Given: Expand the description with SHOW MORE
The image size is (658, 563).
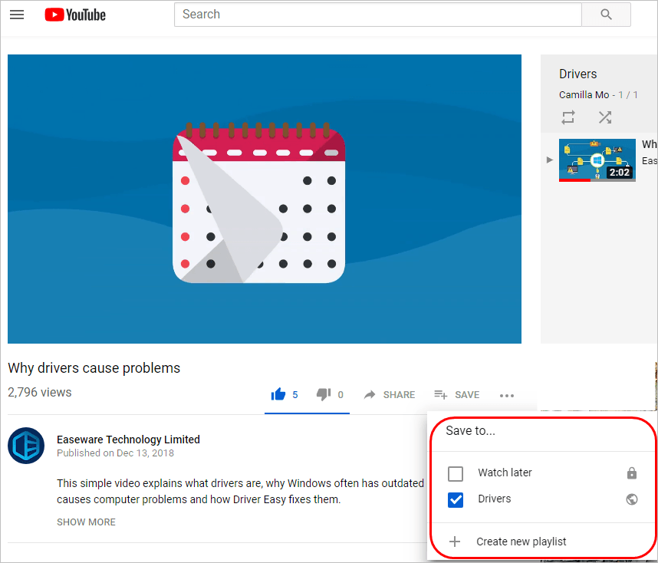Looking at the screenshot, I should tap(86, 522).
